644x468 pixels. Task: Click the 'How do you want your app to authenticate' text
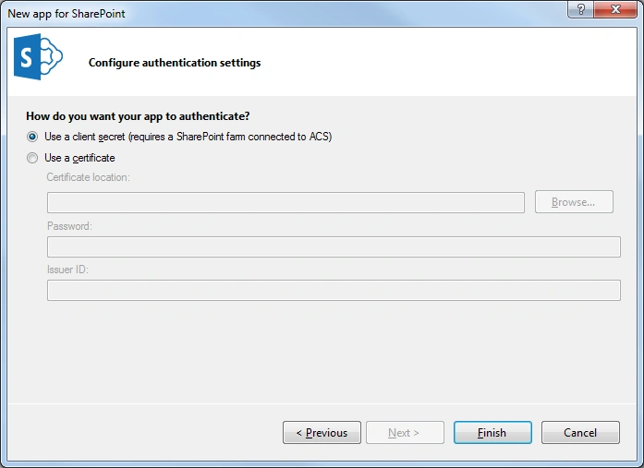pos(138,116)
